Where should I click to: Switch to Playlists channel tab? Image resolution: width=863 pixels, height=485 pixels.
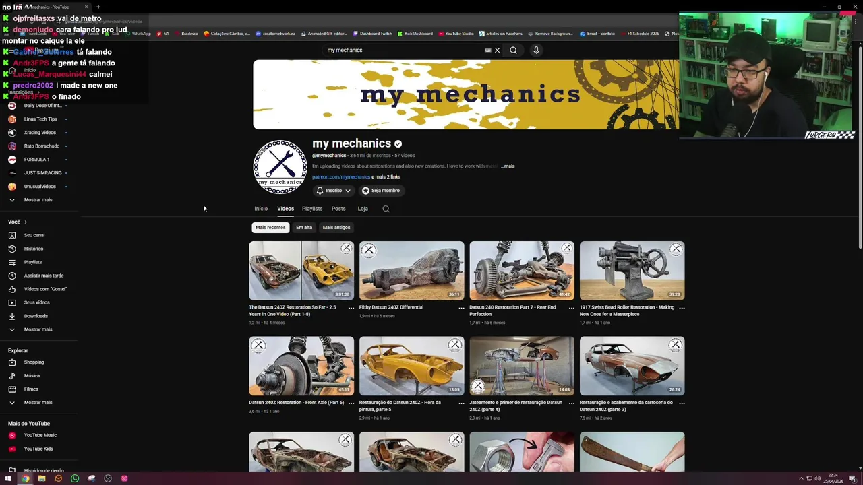click(x=312, y=209)
